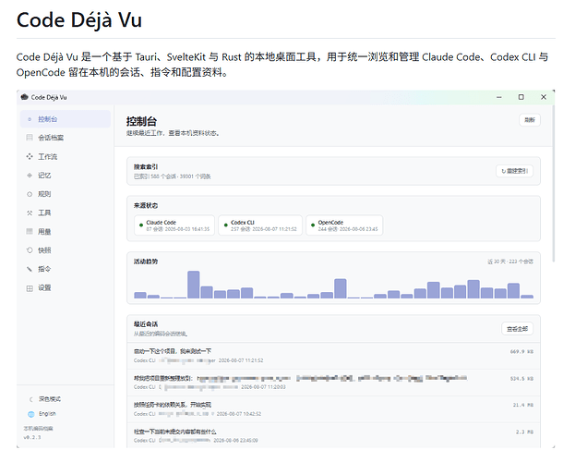Open the 控制台 dashboard sidebar item
The height and width of the screenshot is (462, 563).
click(x=66, y=119)
